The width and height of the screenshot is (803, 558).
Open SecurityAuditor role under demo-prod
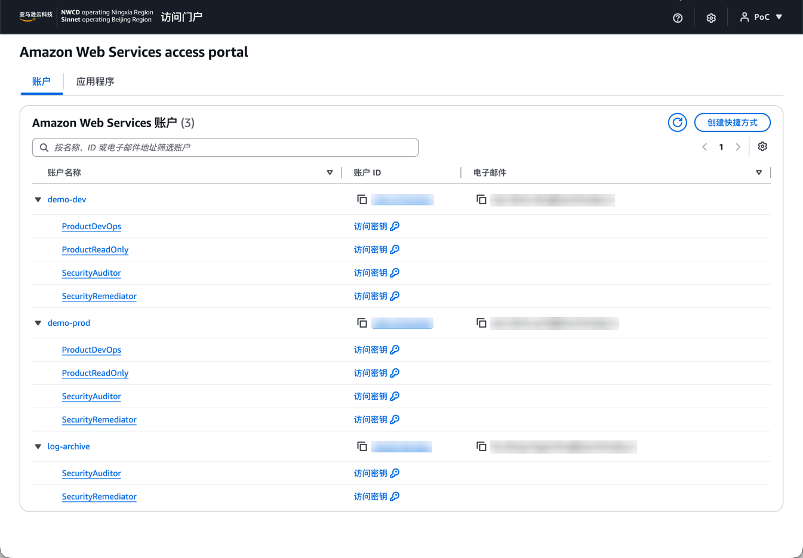(91, 396)
